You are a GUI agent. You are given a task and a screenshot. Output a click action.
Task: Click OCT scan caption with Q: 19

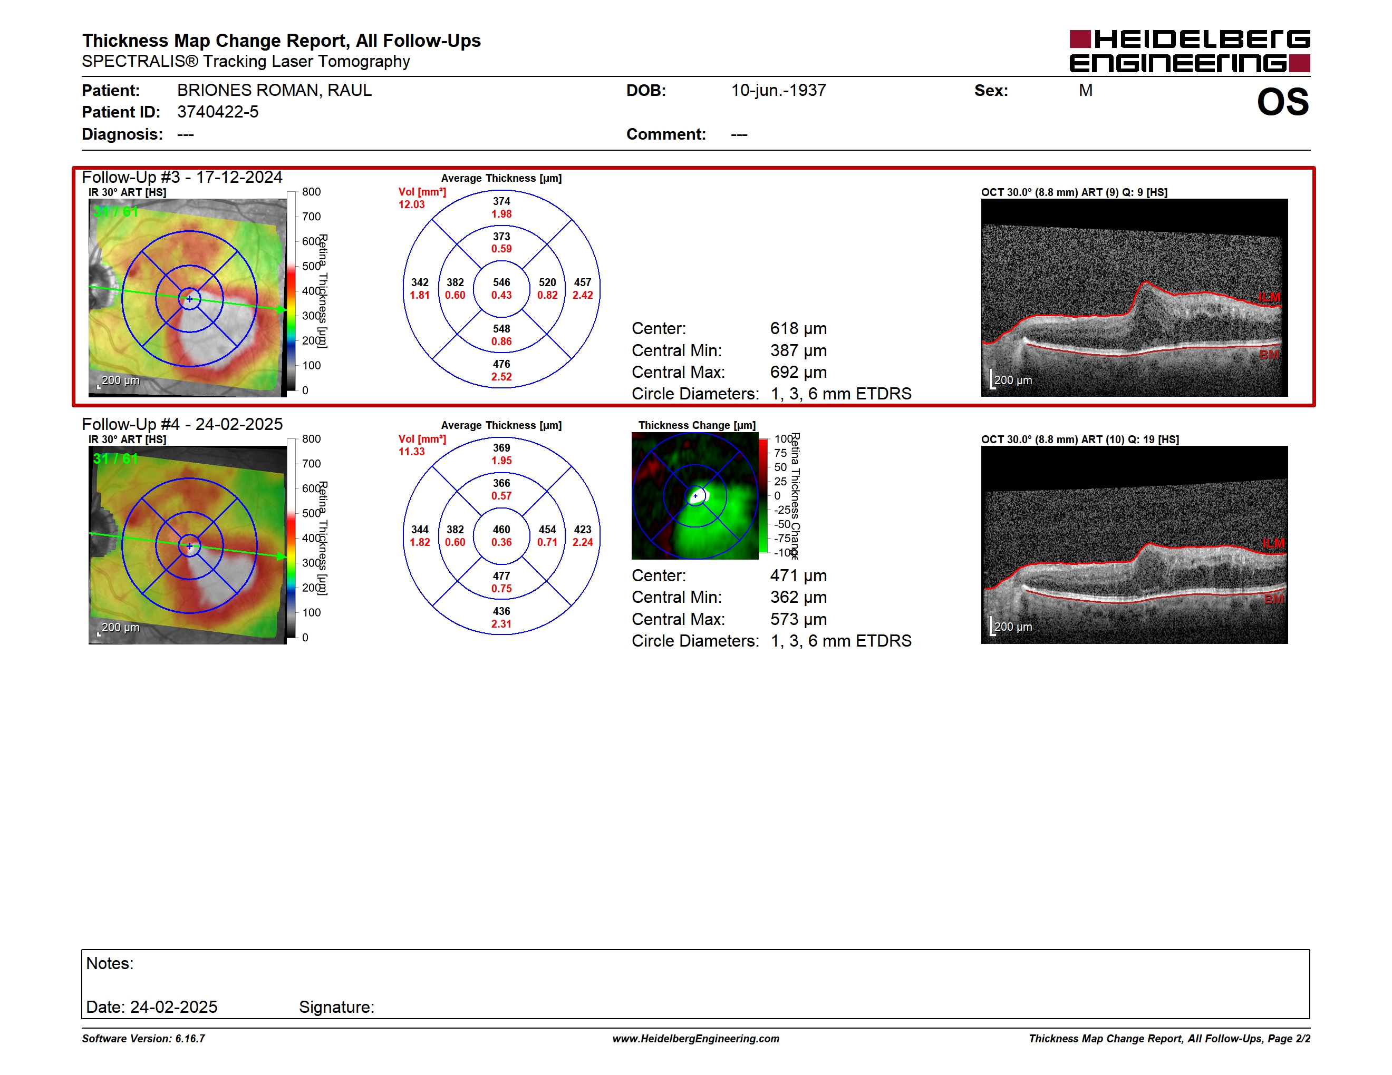coord(1080,439)
